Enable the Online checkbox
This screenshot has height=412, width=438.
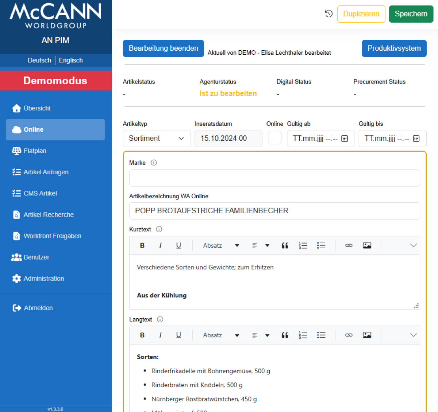274,138
